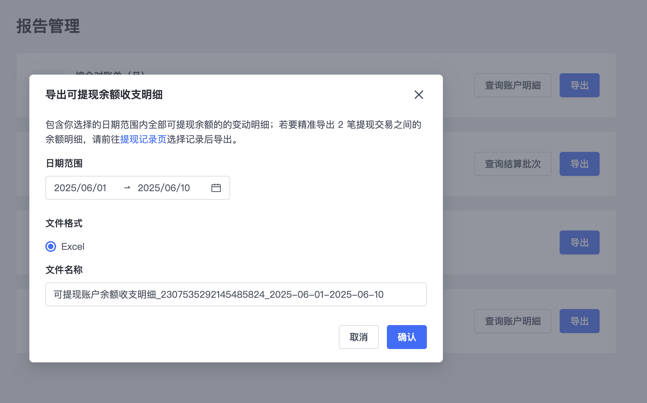Click the end date 2025/06/10
647x403 pixels.
click(164, 188)
